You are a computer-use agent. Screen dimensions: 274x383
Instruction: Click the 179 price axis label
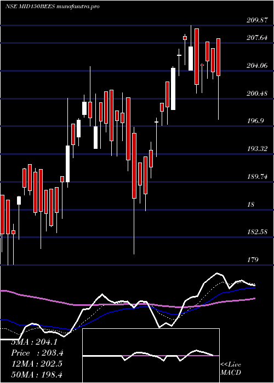253,260
